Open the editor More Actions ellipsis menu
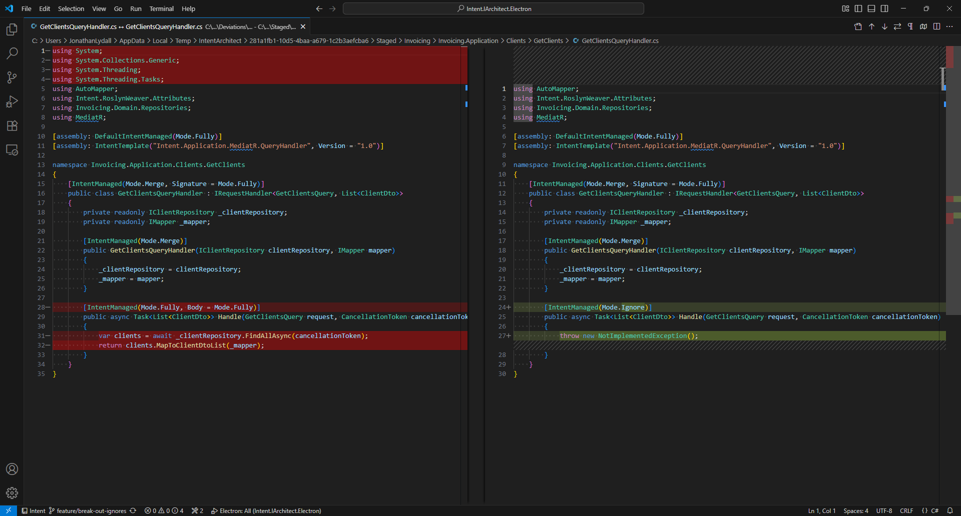This screenshot has width=961, height=516. point(949,26)
